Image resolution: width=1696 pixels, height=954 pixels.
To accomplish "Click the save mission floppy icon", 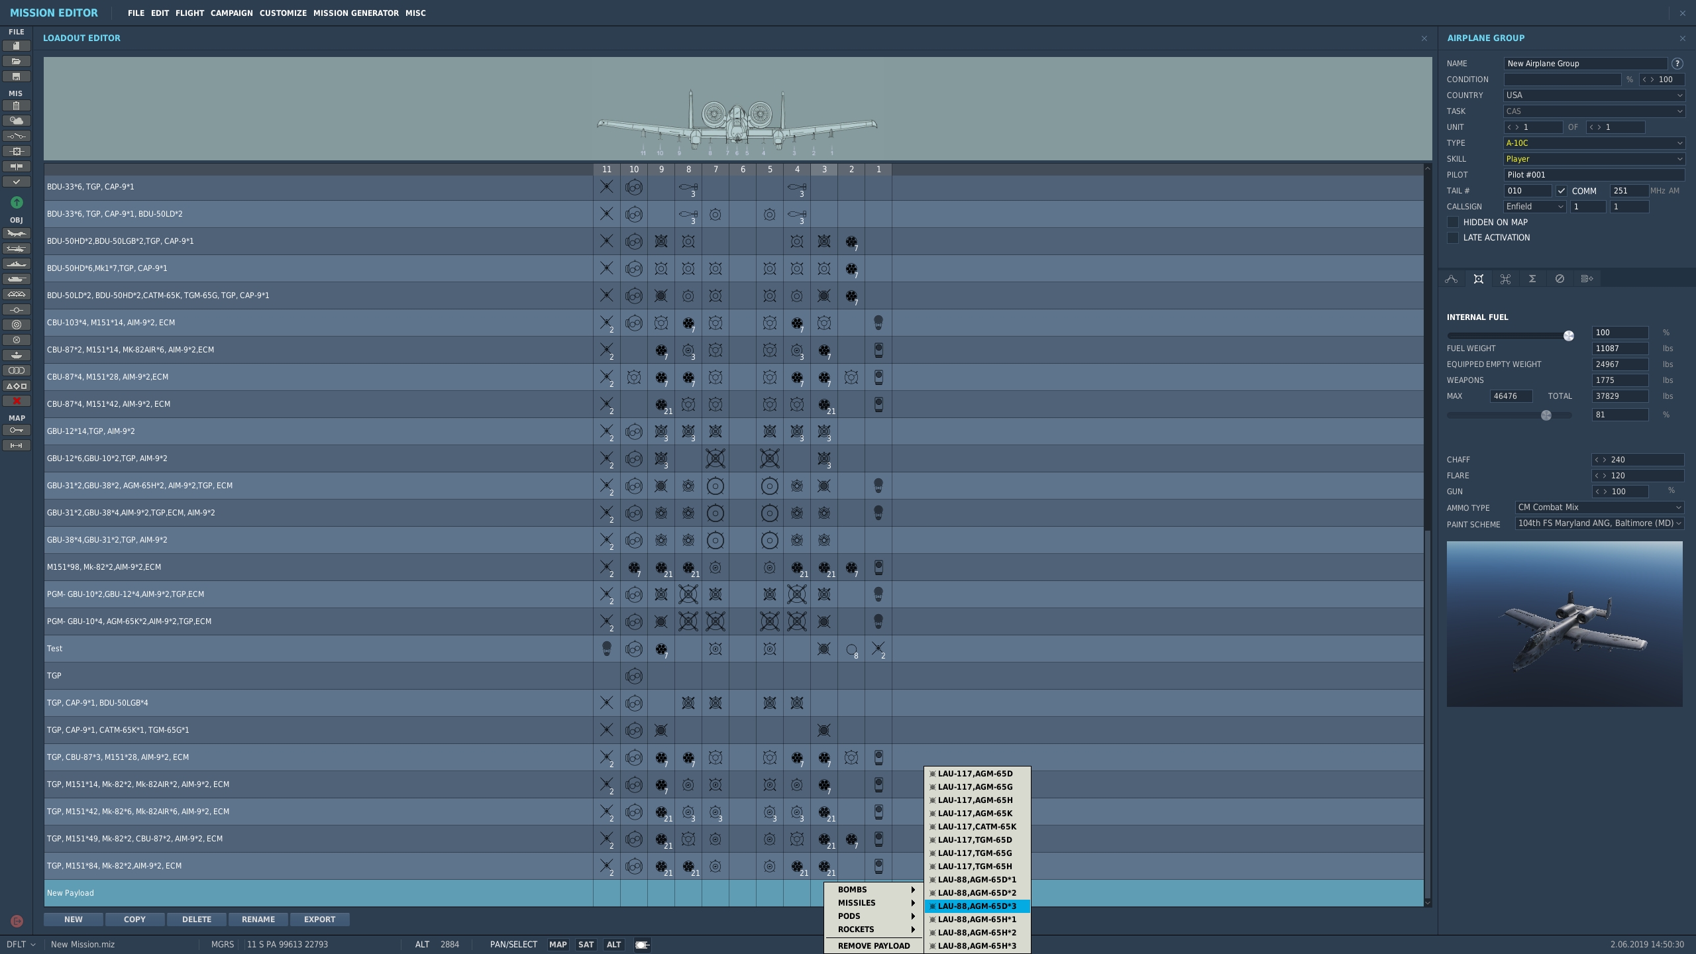I will tap(17, 76).
